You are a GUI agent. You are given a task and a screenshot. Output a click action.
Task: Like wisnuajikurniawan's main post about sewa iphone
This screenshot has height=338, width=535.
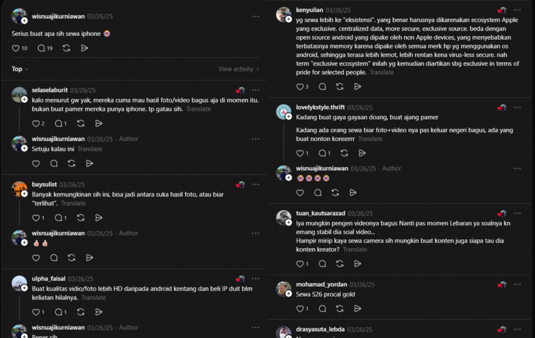coord(16,49)
